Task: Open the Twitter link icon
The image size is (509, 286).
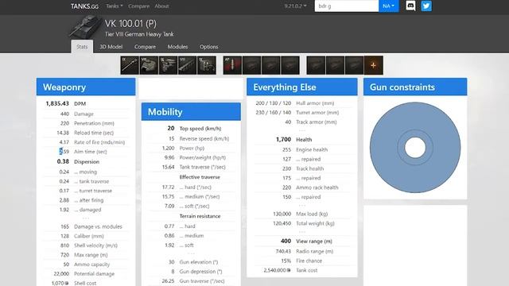Action: point(426,6)
